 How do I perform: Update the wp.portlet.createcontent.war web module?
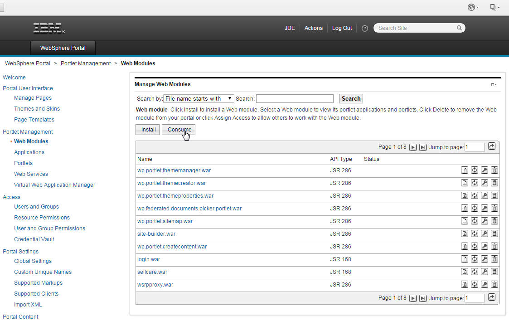point(475,246)
